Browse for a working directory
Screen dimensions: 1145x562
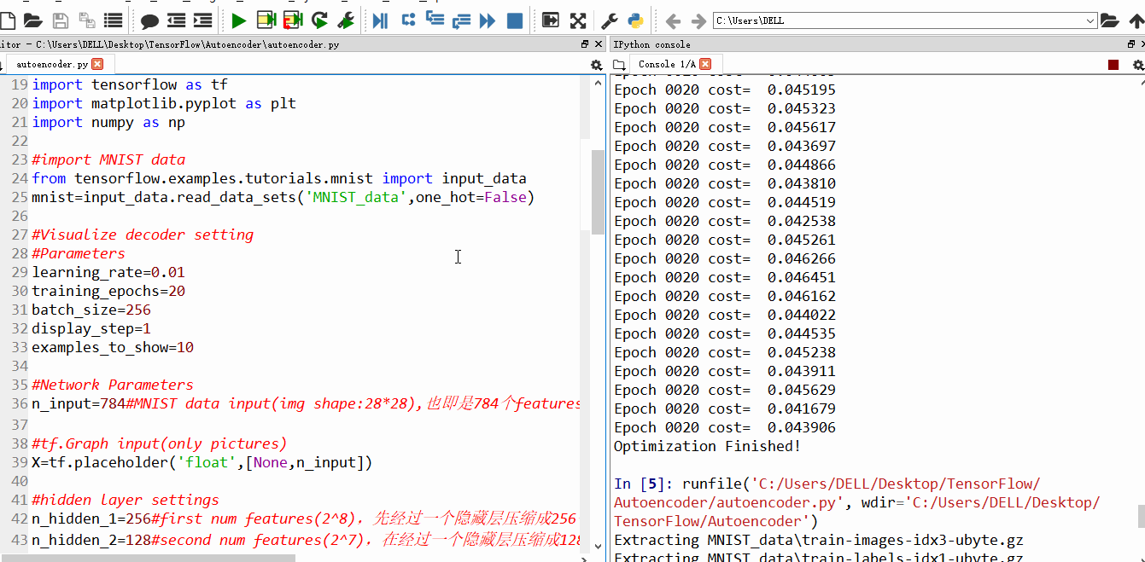coord(1109,20)
